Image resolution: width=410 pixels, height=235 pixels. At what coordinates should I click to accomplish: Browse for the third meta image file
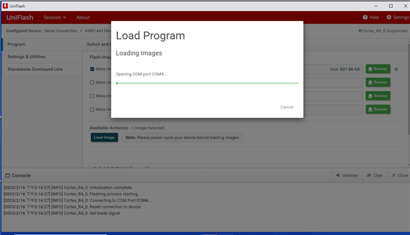tap(378, 96)
